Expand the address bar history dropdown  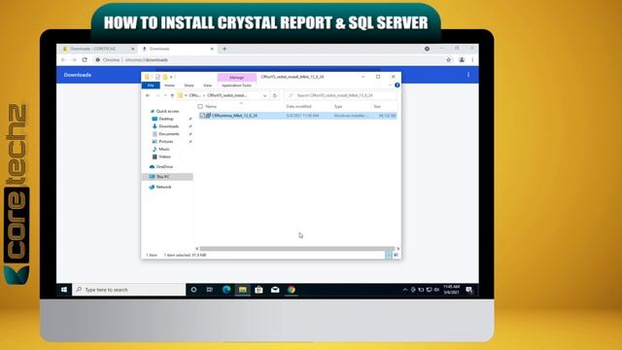tap(264, 95)
